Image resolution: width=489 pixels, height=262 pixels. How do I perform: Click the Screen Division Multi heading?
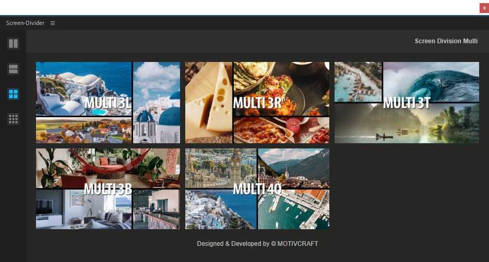click(x=446, y=41)
